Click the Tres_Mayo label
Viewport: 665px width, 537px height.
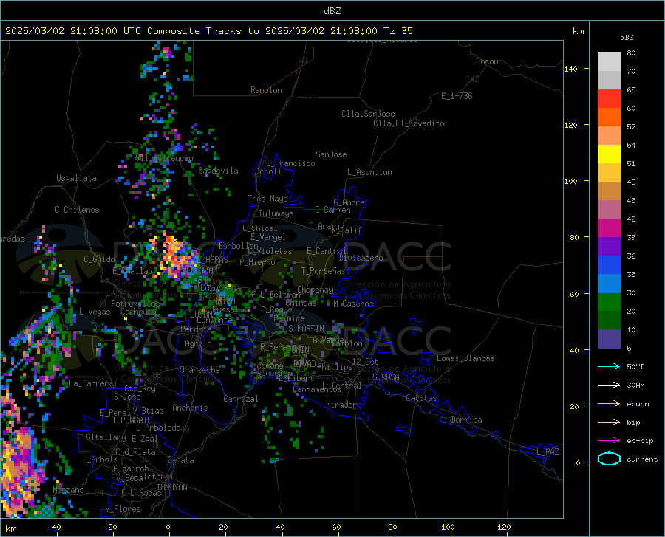pos(267,199)
